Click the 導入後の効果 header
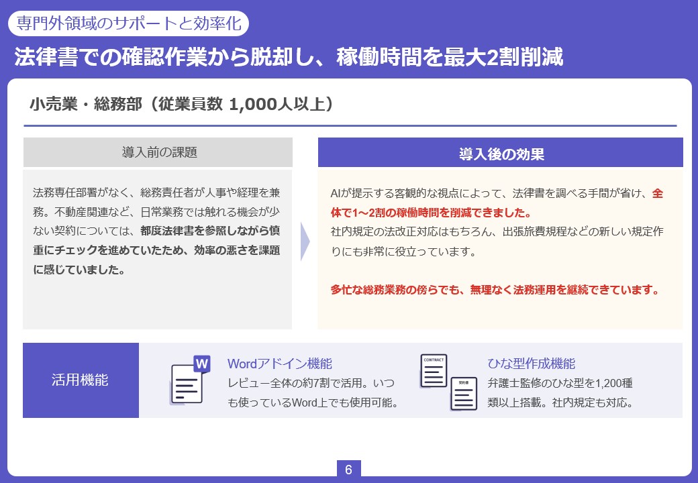Screen dimensions: 698x483 tap(501, 154)
